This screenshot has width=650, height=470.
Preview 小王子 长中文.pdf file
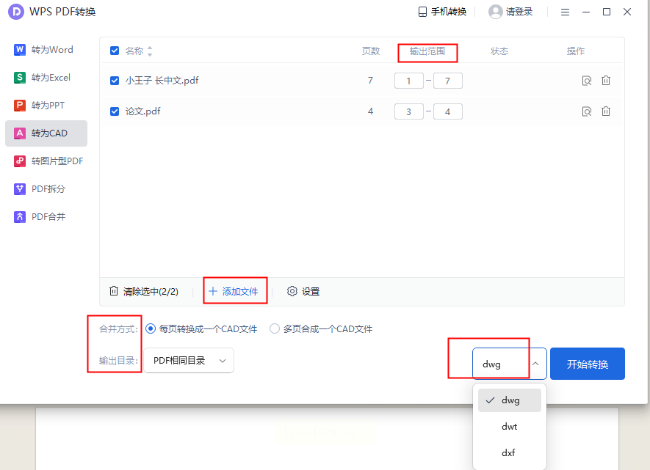pos(587,80)
